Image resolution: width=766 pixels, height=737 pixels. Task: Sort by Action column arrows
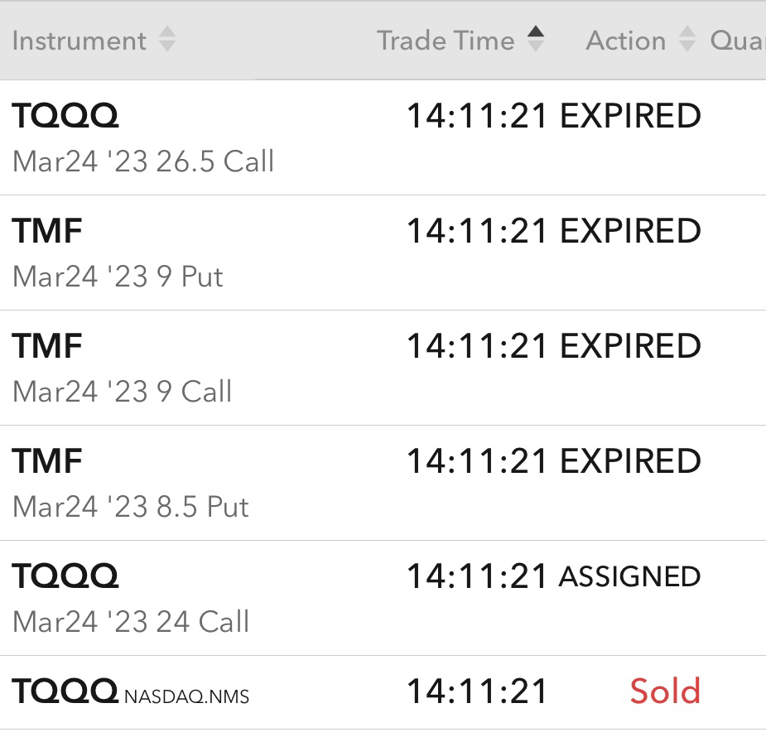tap(687, 39)
